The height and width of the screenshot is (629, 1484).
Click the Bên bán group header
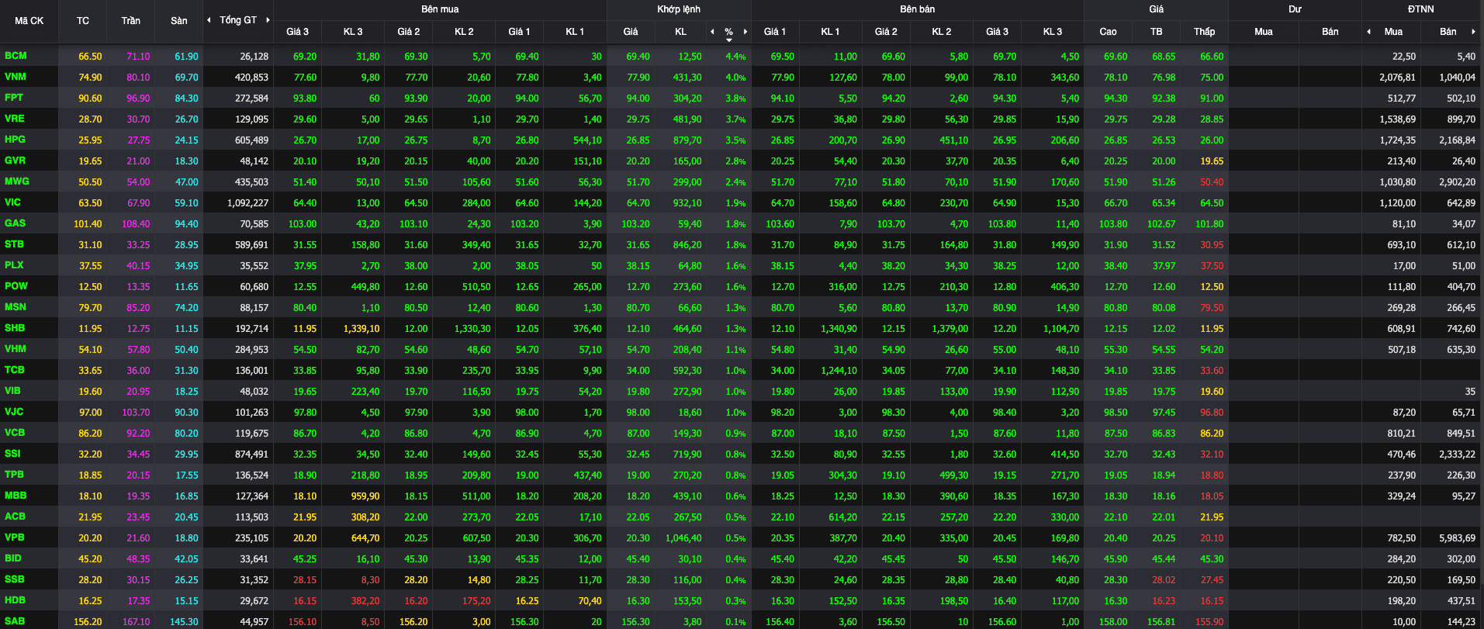pyautogui.click(x=918, y=9)
